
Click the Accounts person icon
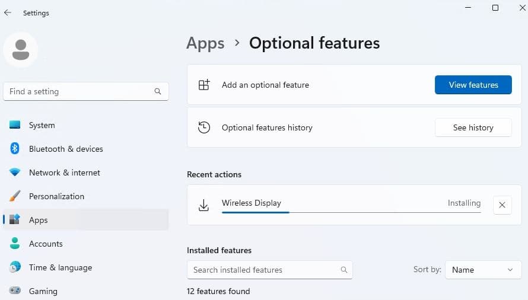15,243
